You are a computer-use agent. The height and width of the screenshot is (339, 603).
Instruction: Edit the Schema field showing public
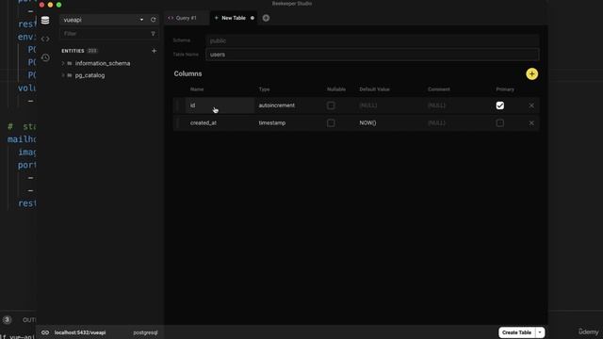tap(372, 40)
